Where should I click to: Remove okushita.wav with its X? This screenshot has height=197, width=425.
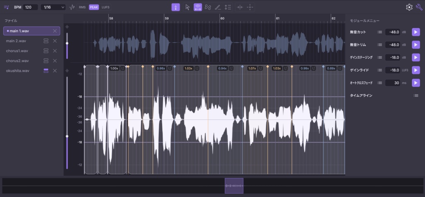tap(55, 70)
